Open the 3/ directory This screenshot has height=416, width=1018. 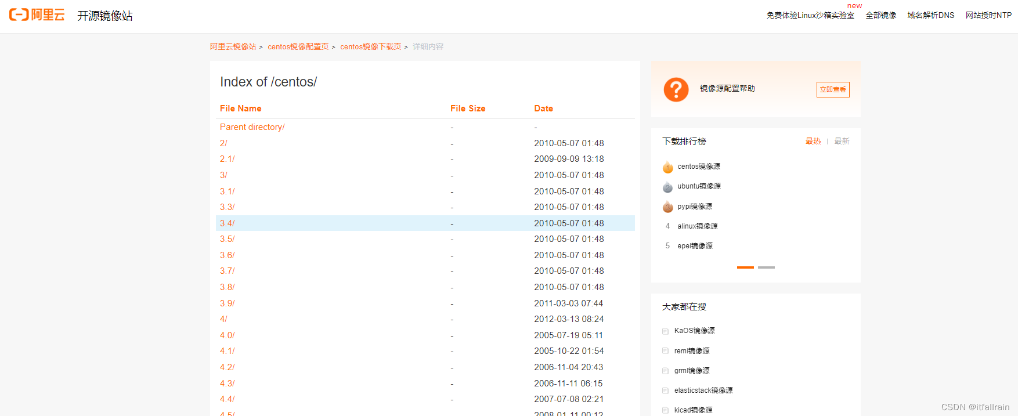pos(223,175)
